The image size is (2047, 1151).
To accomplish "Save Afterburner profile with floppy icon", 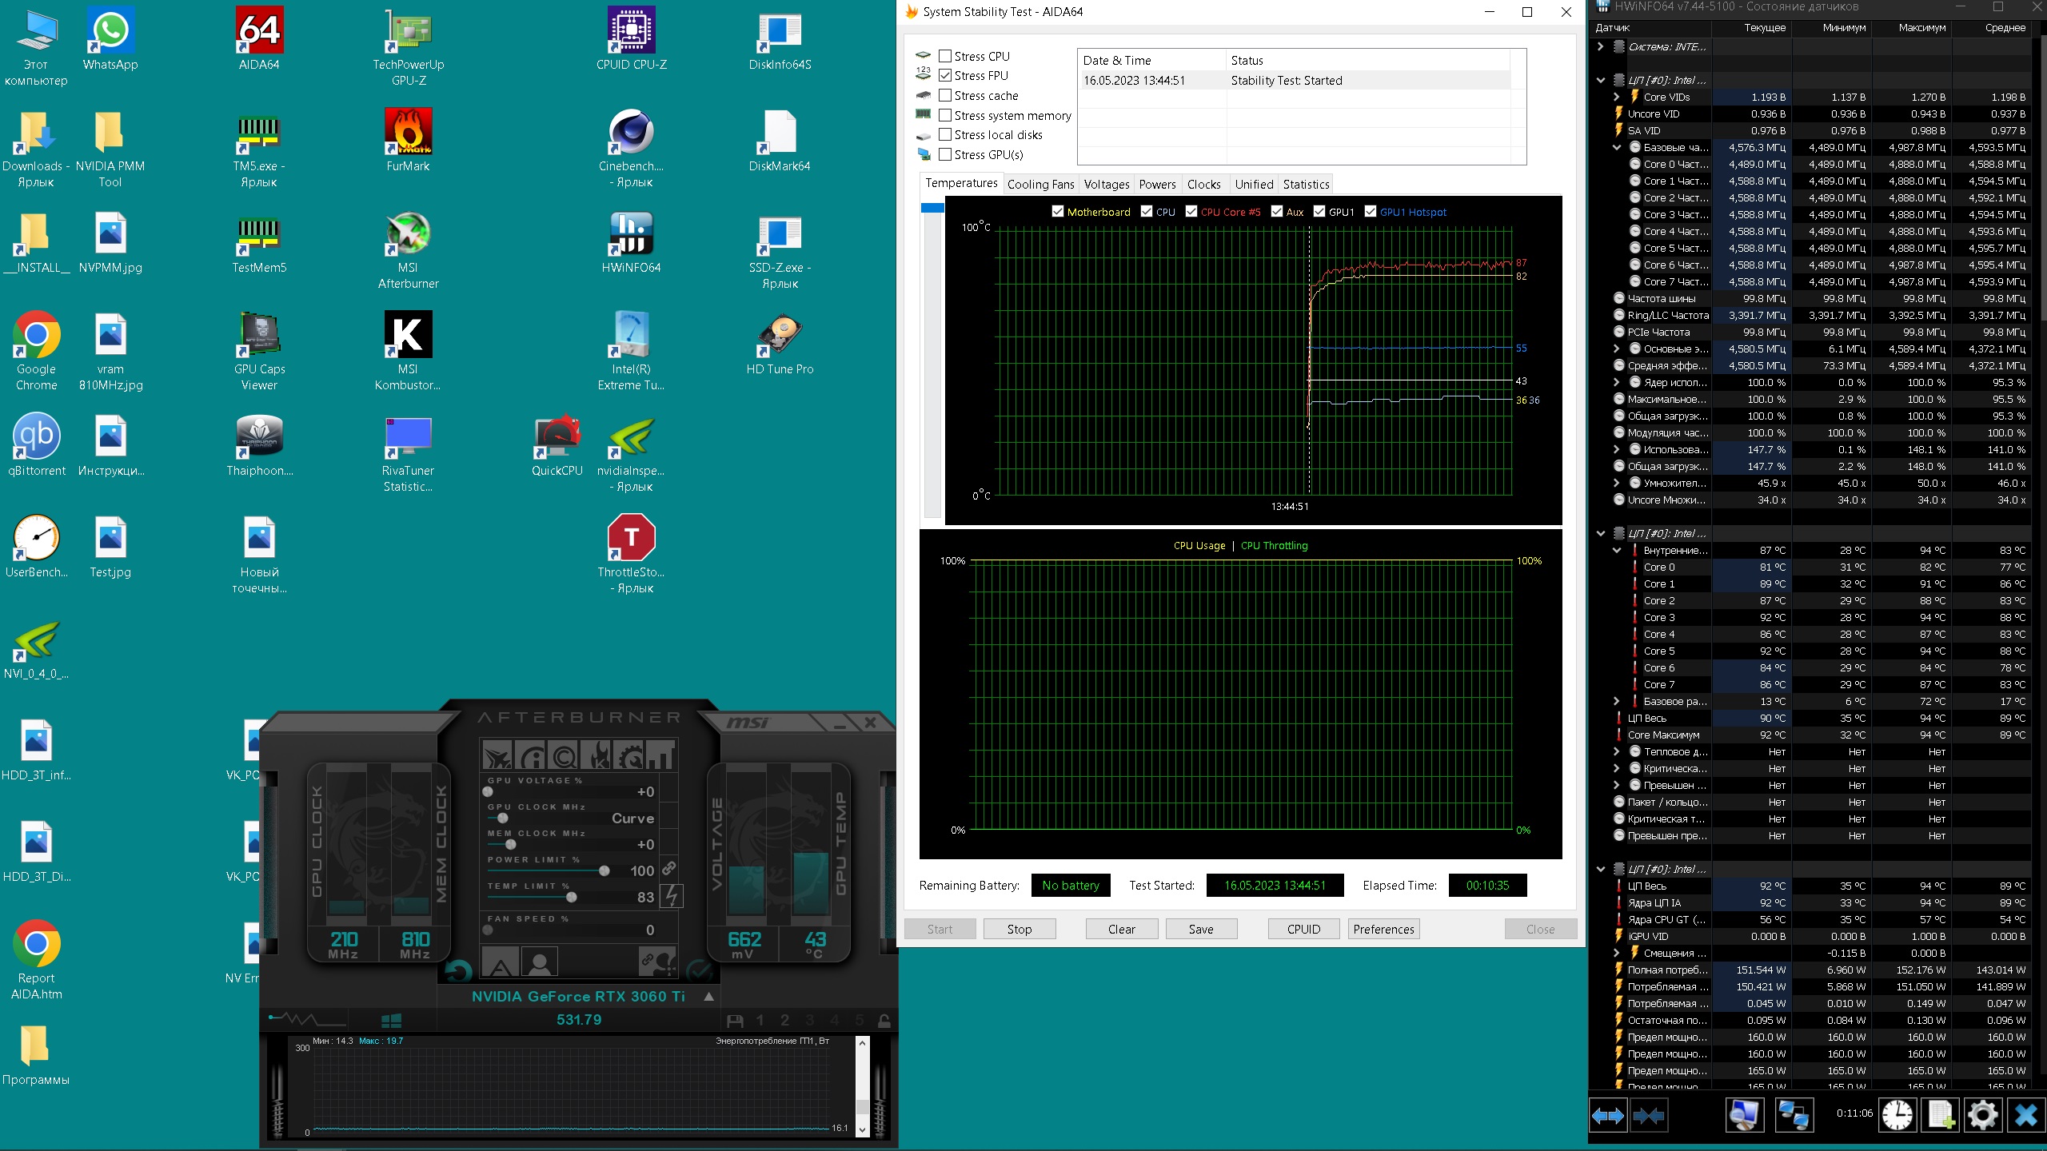I will point(735,1021).
